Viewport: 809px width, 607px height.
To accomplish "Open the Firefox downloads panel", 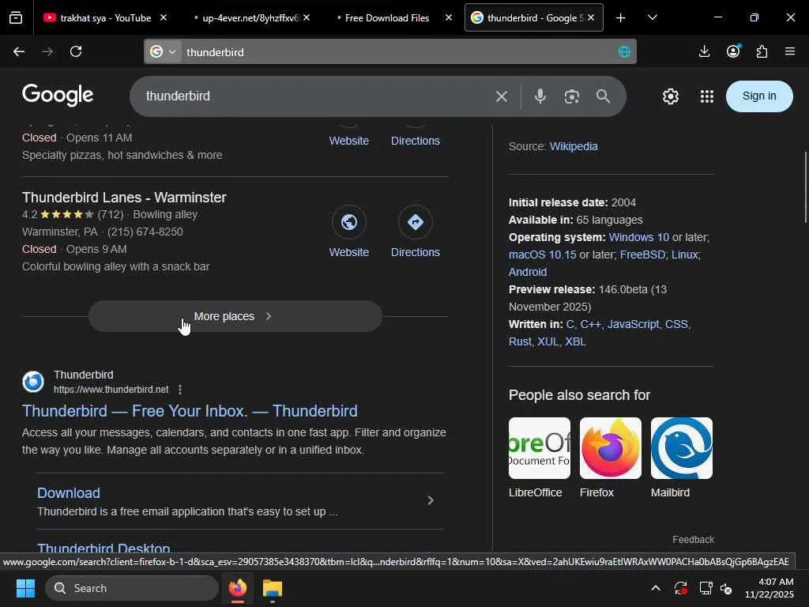I will 704,51.
